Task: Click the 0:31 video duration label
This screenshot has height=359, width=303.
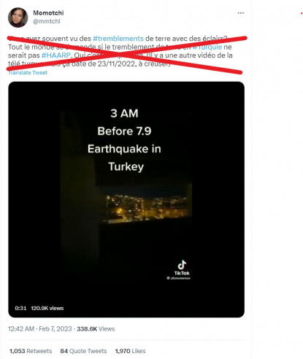Action: 20,308
